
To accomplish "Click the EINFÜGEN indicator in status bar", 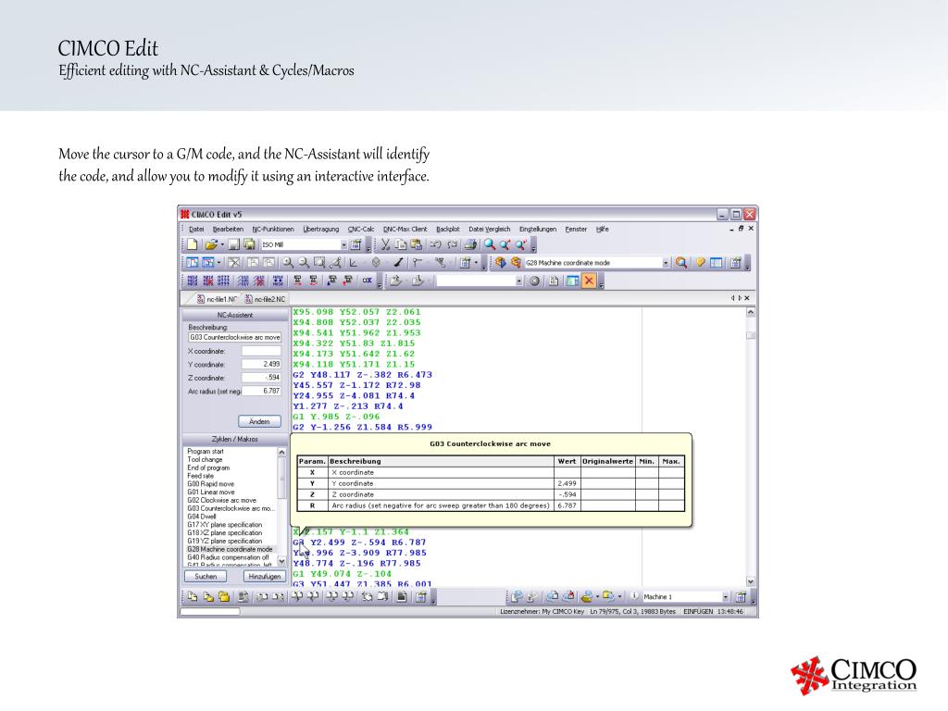I will pos(698,612).
